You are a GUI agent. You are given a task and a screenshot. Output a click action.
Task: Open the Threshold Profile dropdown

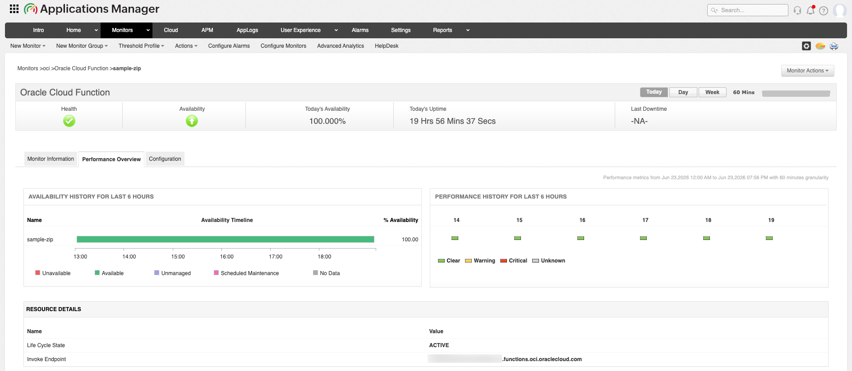141,46
